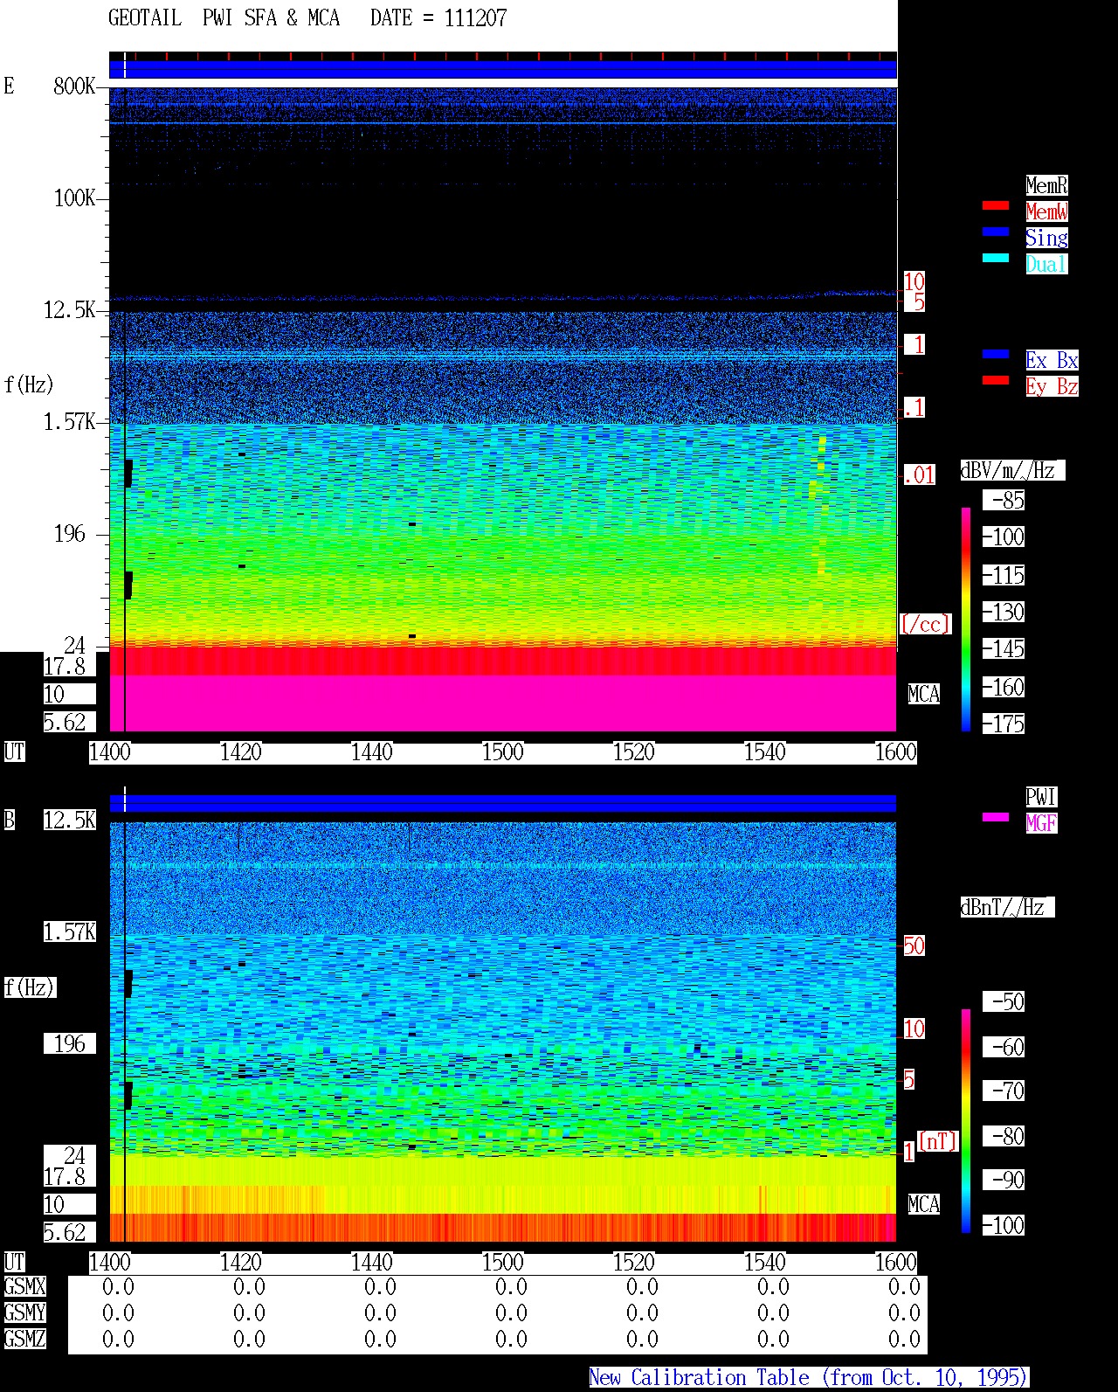Click the dBnT/√Hz color scale bar
The width and height of the screenshot is (1118, 1392).
966,1121
